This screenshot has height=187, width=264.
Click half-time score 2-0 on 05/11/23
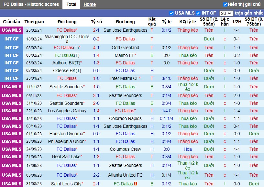[236, 96]
